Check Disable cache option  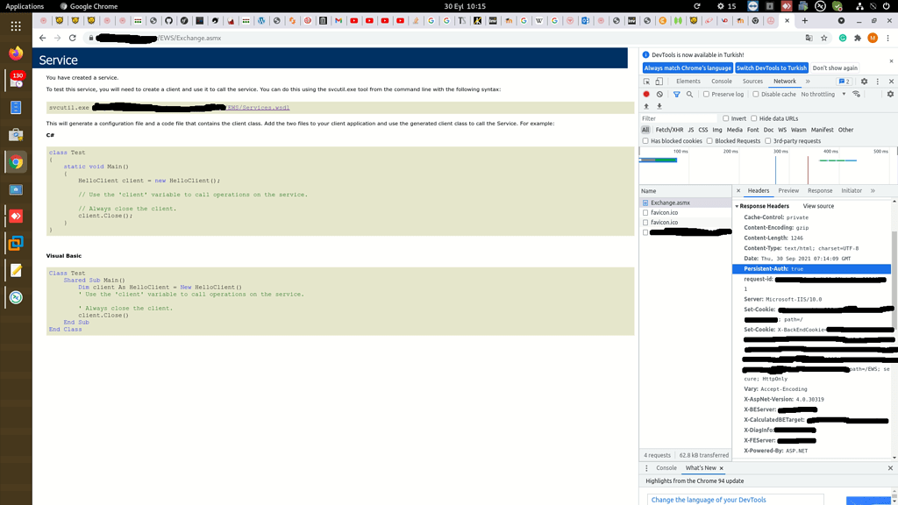tap(756, 94)
